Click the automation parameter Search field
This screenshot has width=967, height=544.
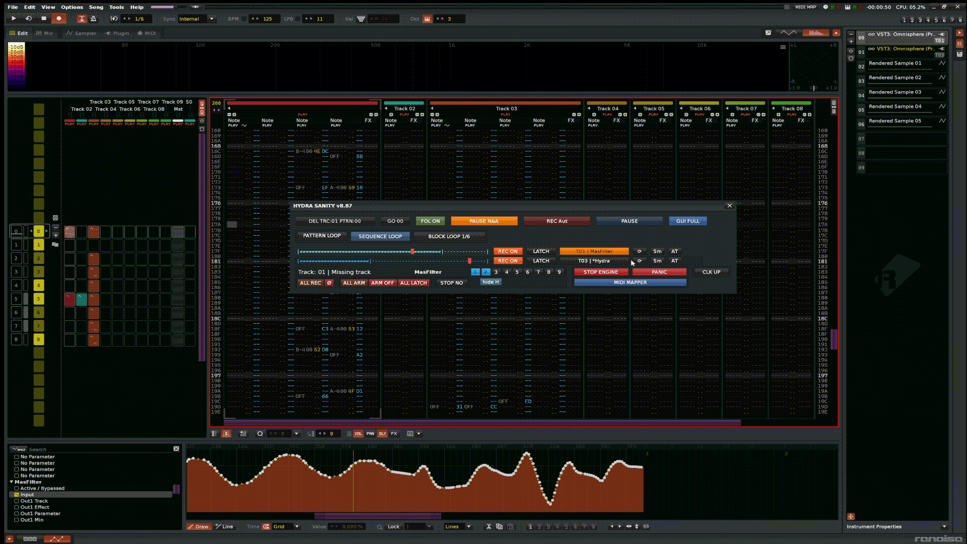click(x=100, y=449)
